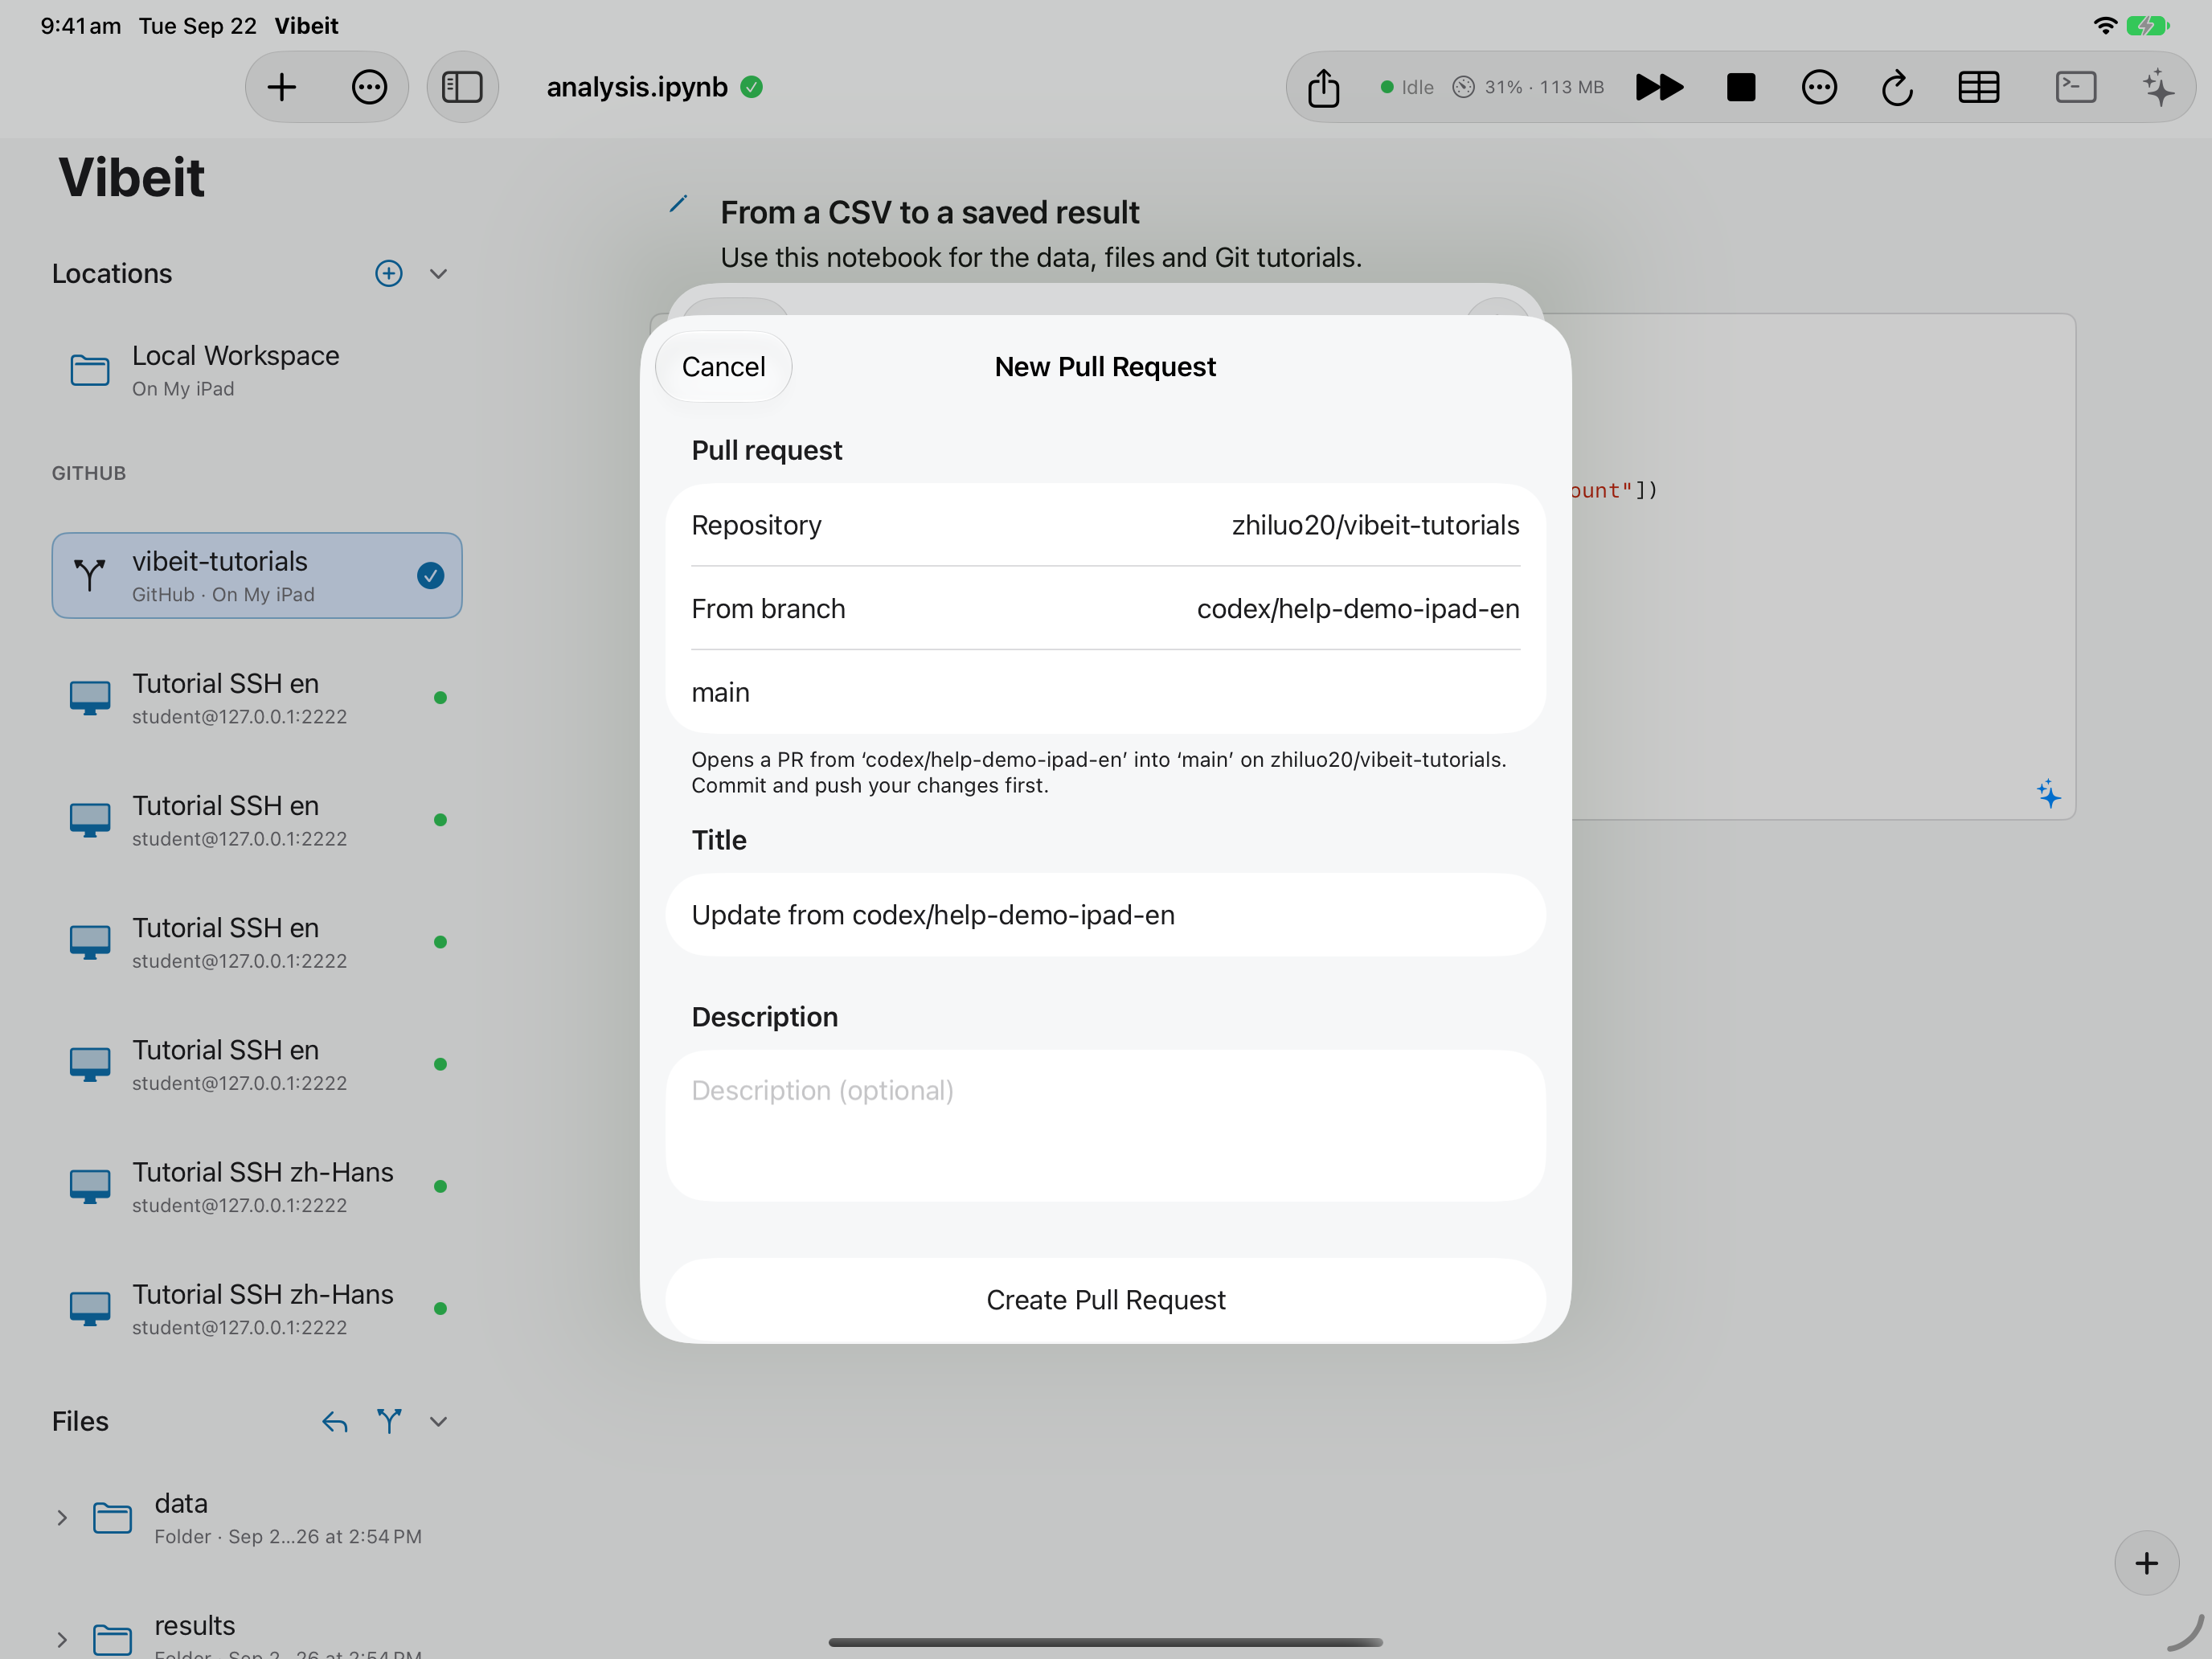Tap the battery icon in status bar
Image resolution: width=2212 pixels, height=1659 pixels.
pyautogui.click(x=2147, y=25)
